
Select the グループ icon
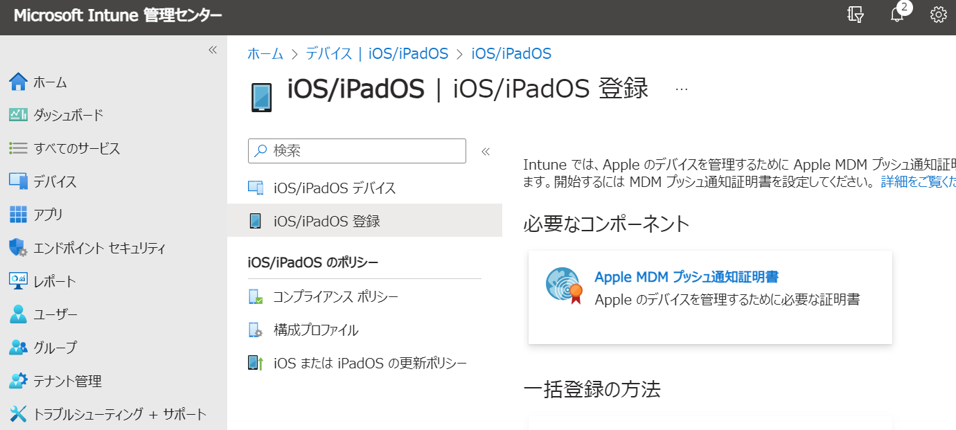tap(19, 348)
